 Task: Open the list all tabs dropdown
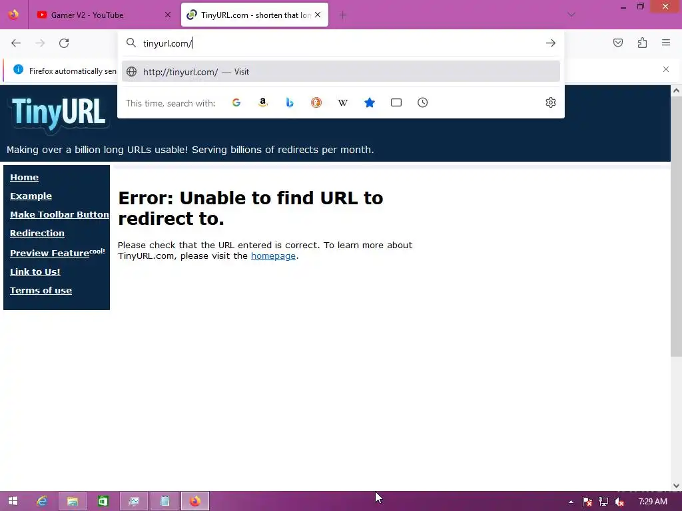click(x=571, y=15)
